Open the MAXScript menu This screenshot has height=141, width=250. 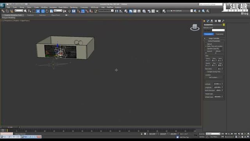(x=95, y=7)
